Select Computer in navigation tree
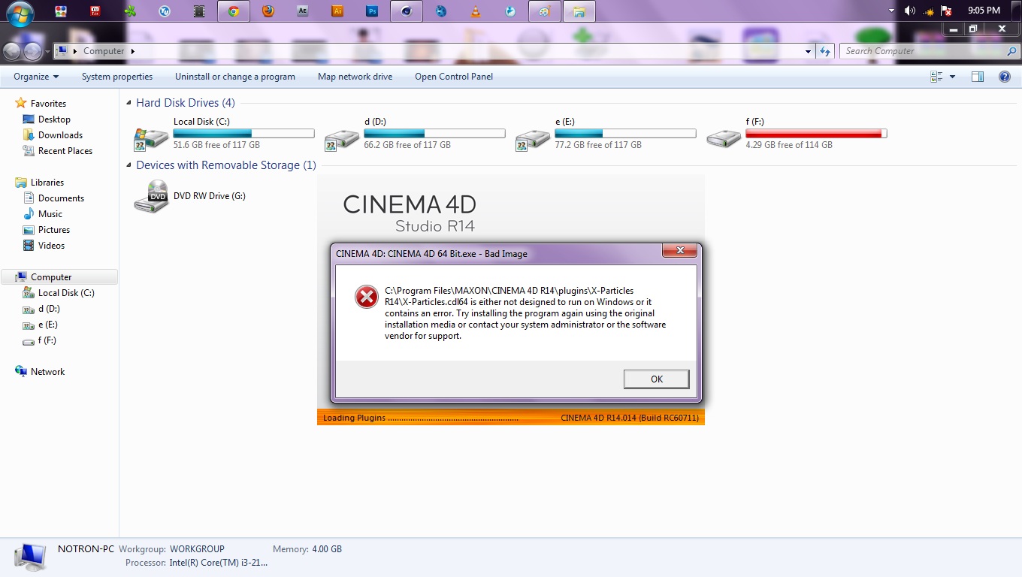 pos(59,277)
